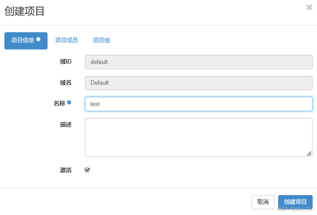The width and height of the screenshot is (317, 215).
Task: Toggle the activation setting off
Action: click(x=87, y=170)
